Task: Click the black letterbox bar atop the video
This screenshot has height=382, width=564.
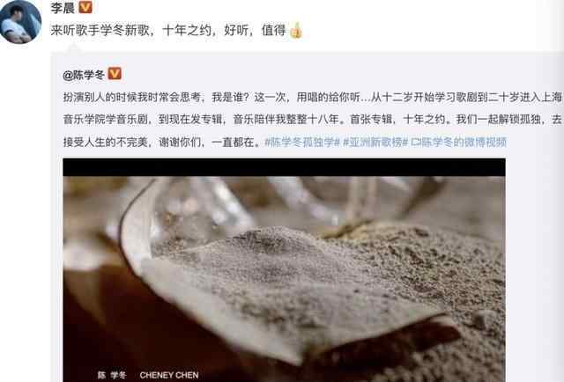Action: tap(284, 167)
